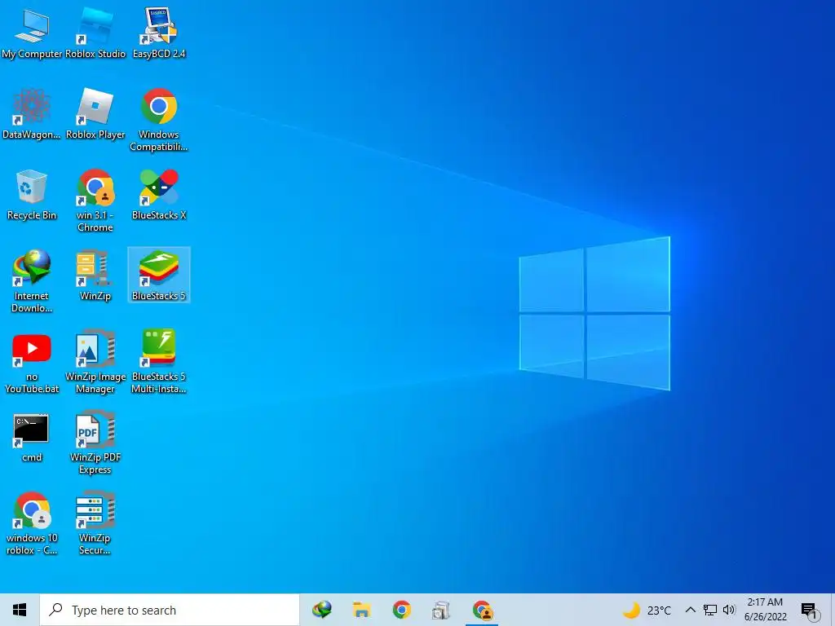Select the Roblox Studio shortcut
This screenshot has height=626, width=835.
(x=95, y=33)
